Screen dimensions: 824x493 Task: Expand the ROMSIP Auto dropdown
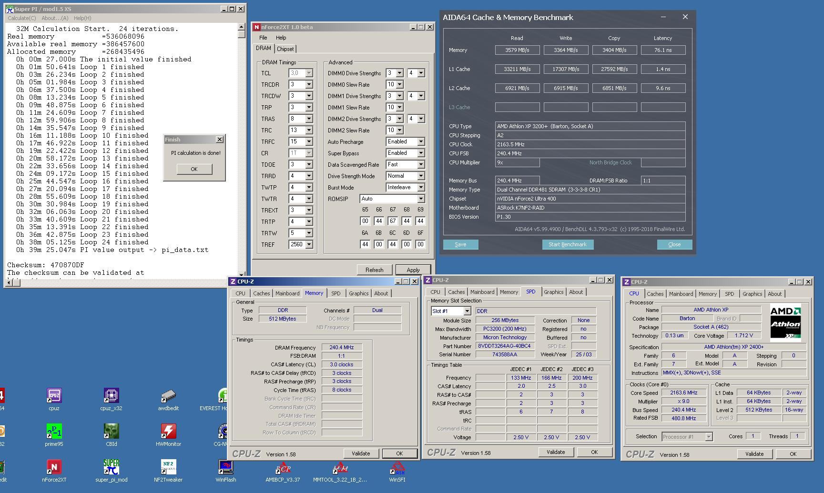point(421,199)
